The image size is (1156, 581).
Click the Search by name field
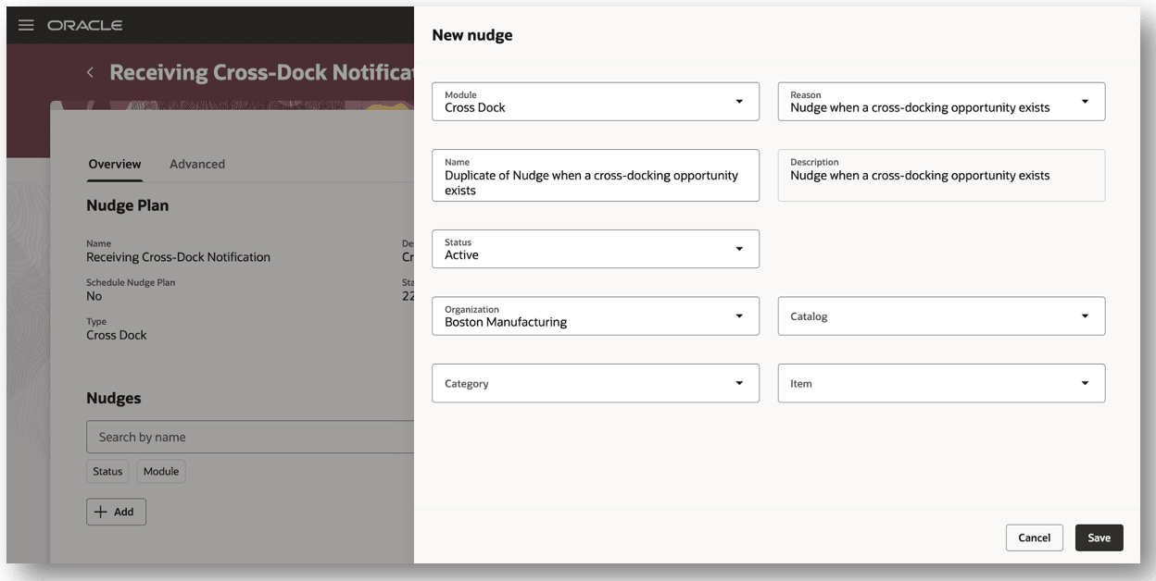point(250,437)
